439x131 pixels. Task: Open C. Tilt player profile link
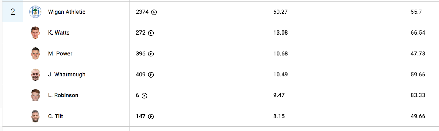(55, 116)
